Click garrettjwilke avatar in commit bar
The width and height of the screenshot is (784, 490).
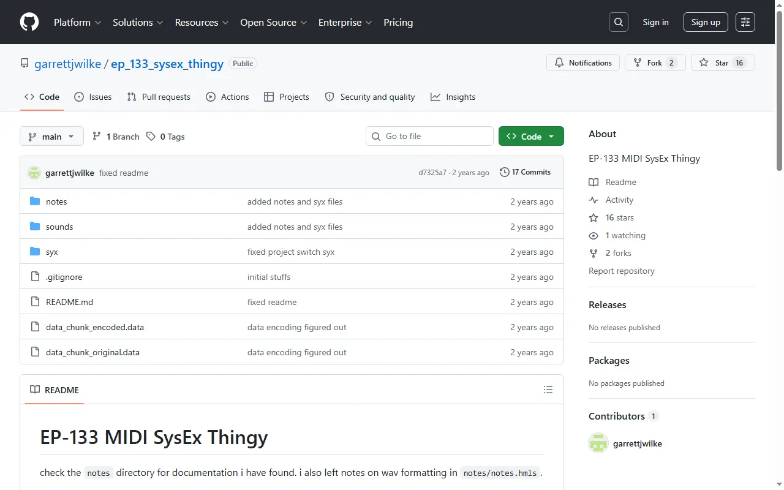pyautogui.click(x=34, y=173)
